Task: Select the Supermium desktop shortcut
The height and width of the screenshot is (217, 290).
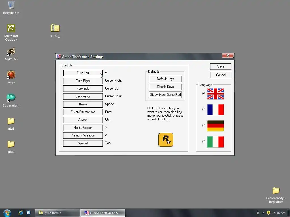Action: [x=11, y=100]
